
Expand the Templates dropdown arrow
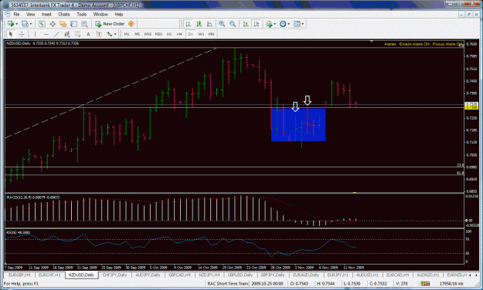tap(303, 24)
